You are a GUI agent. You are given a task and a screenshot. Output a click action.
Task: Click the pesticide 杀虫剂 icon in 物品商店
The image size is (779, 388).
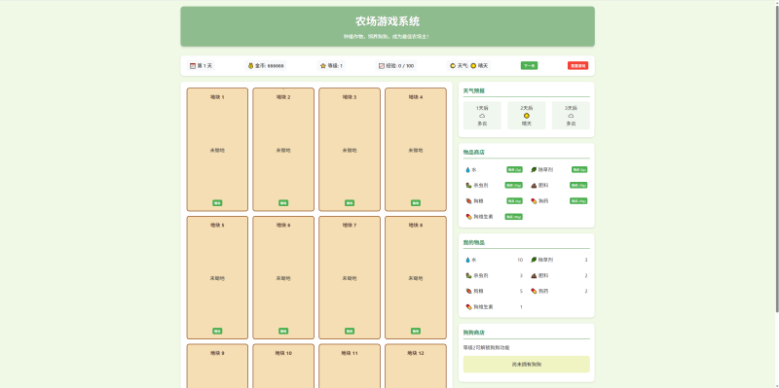(x=468, y=185)
